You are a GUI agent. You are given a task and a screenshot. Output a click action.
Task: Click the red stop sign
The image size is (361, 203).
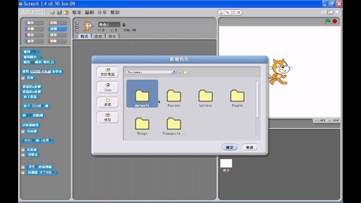pyautogui.click(x=335, y=21)
